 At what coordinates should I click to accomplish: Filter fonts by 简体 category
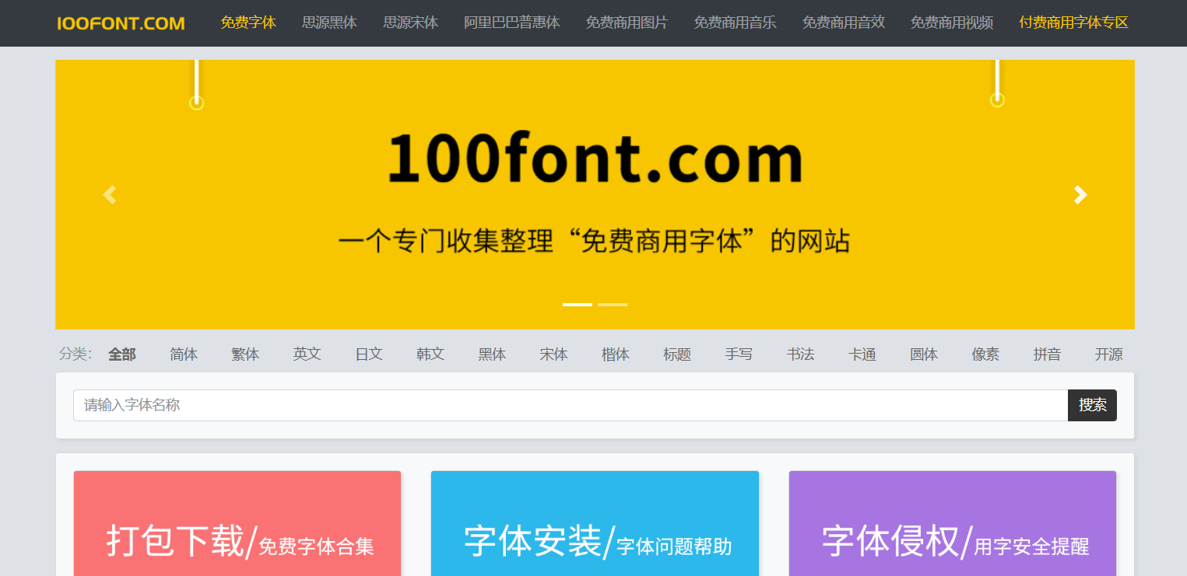pos(184,354)
